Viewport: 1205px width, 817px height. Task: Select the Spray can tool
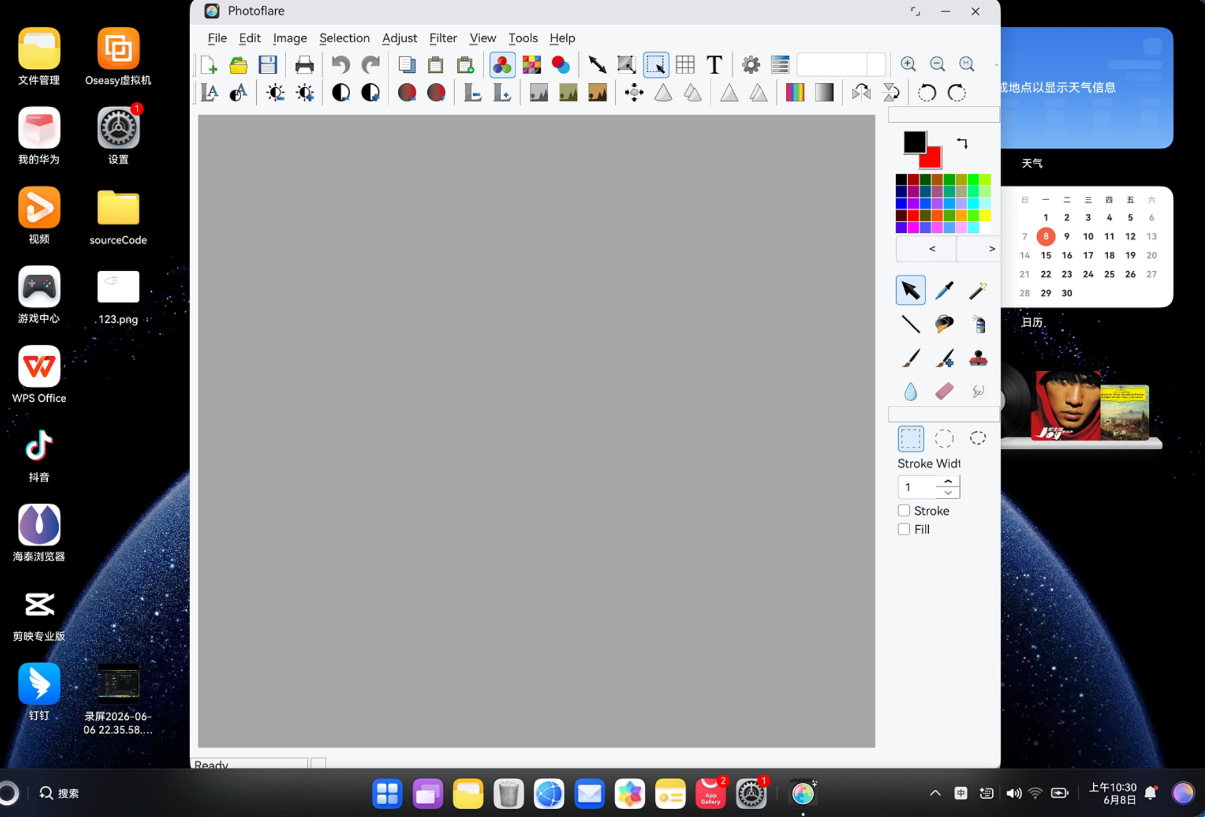click(x=979, y=324)
